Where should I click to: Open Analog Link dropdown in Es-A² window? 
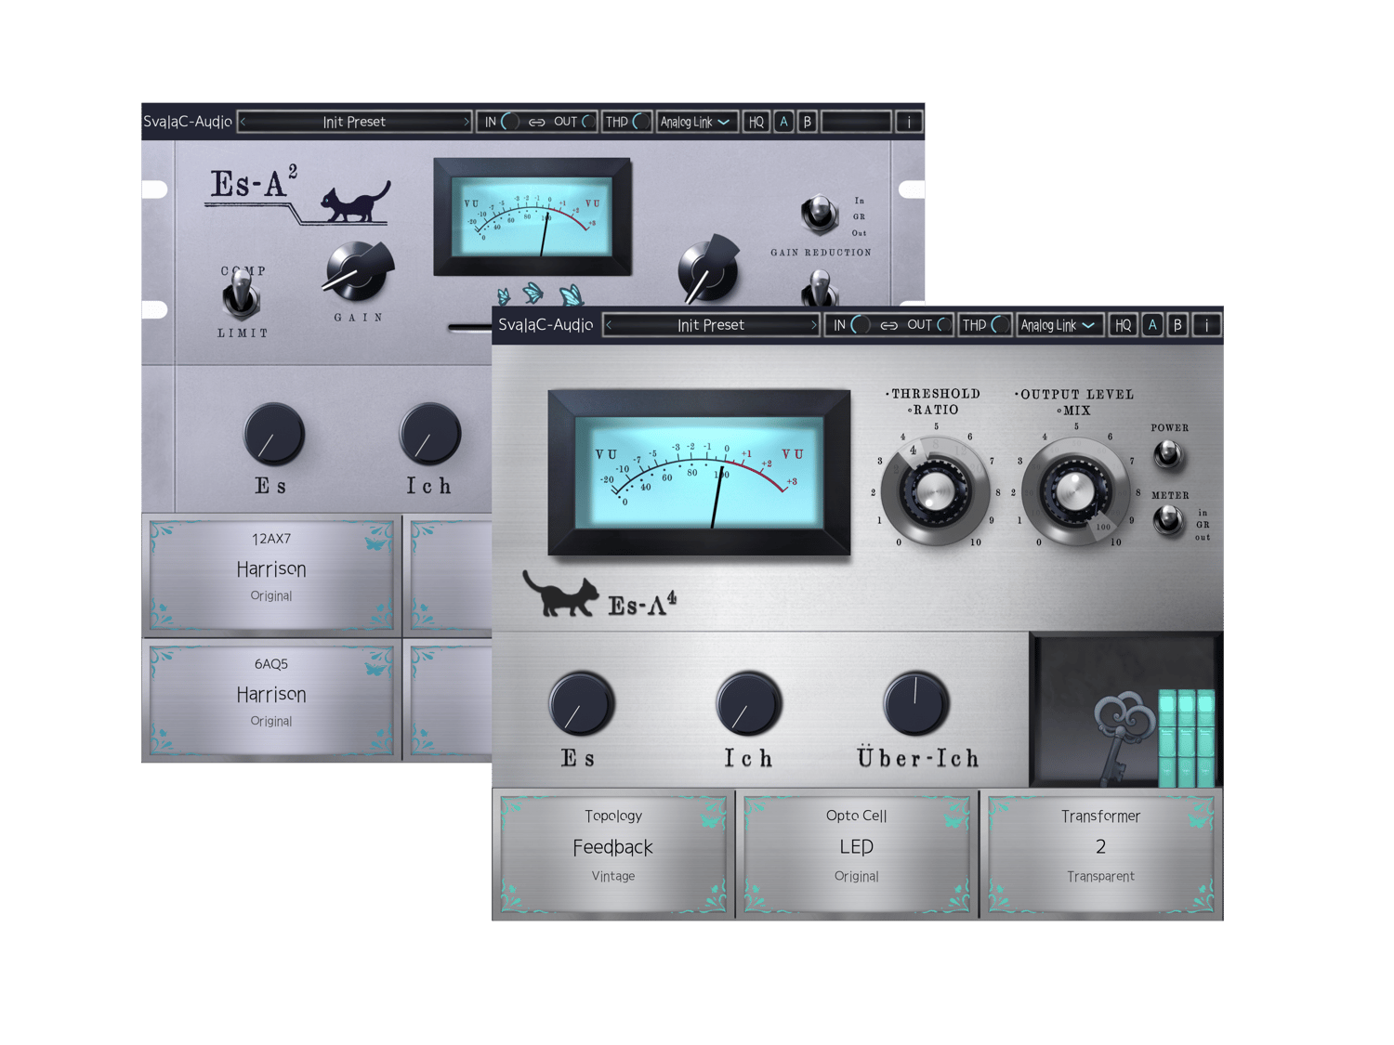pos(696,122)
